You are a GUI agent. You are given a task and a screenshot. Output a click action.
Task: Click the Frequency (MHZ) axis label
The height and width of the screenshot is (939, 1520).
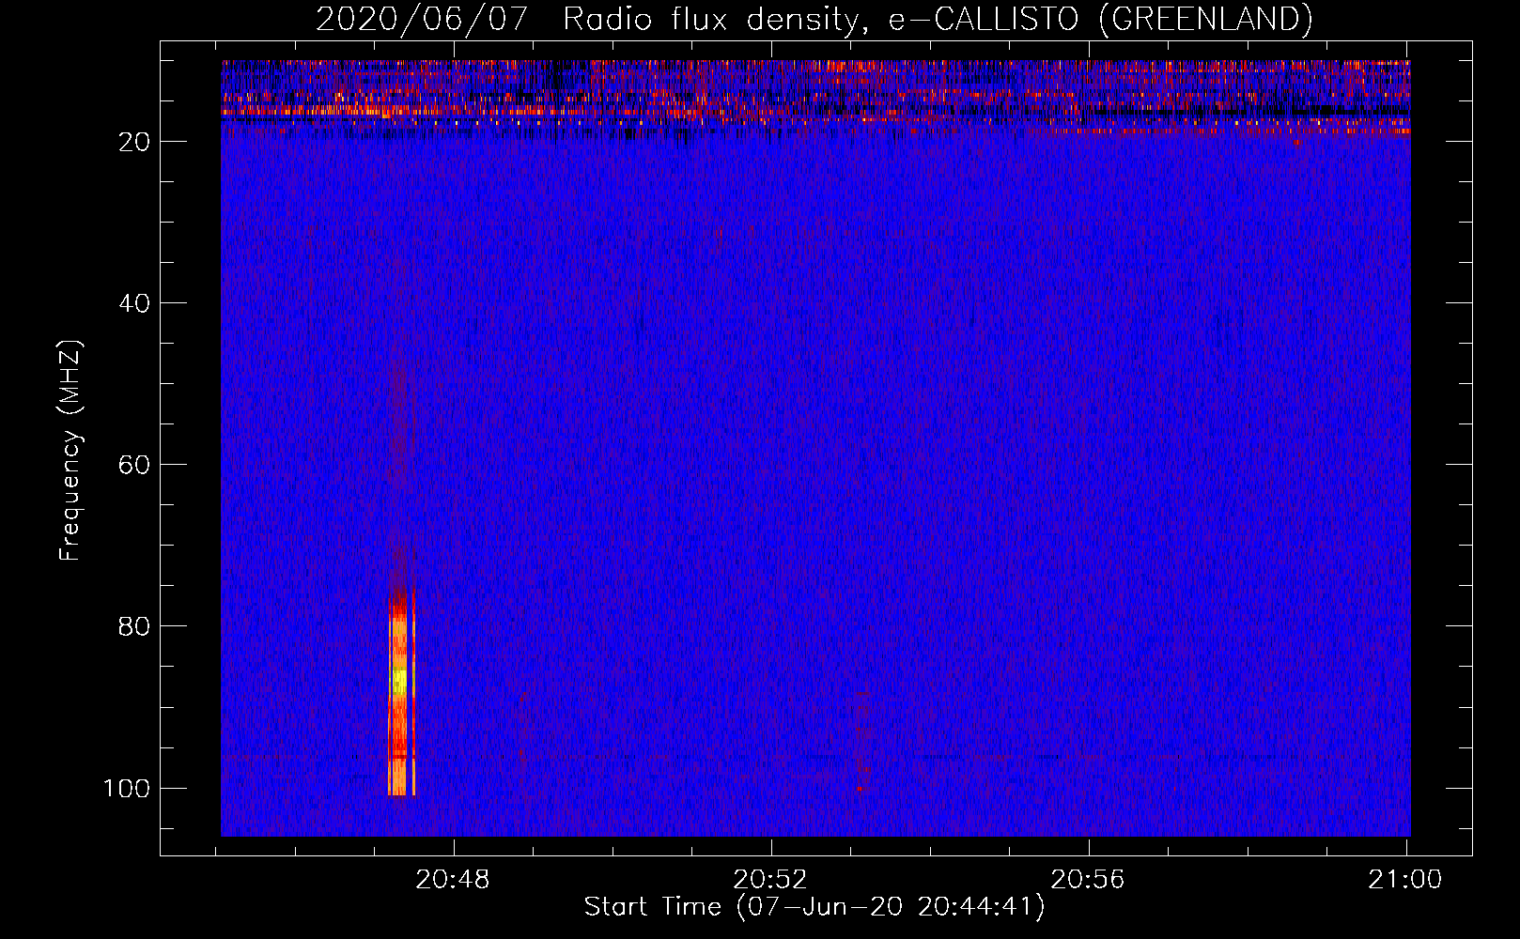pyautogui.click(x=70, y=451)
